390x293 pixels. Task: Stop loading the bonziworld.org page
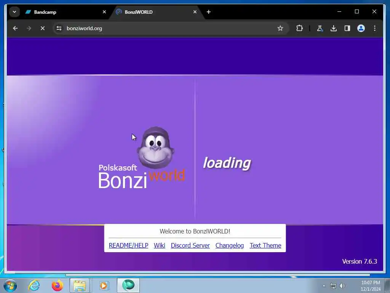point(43,28)
